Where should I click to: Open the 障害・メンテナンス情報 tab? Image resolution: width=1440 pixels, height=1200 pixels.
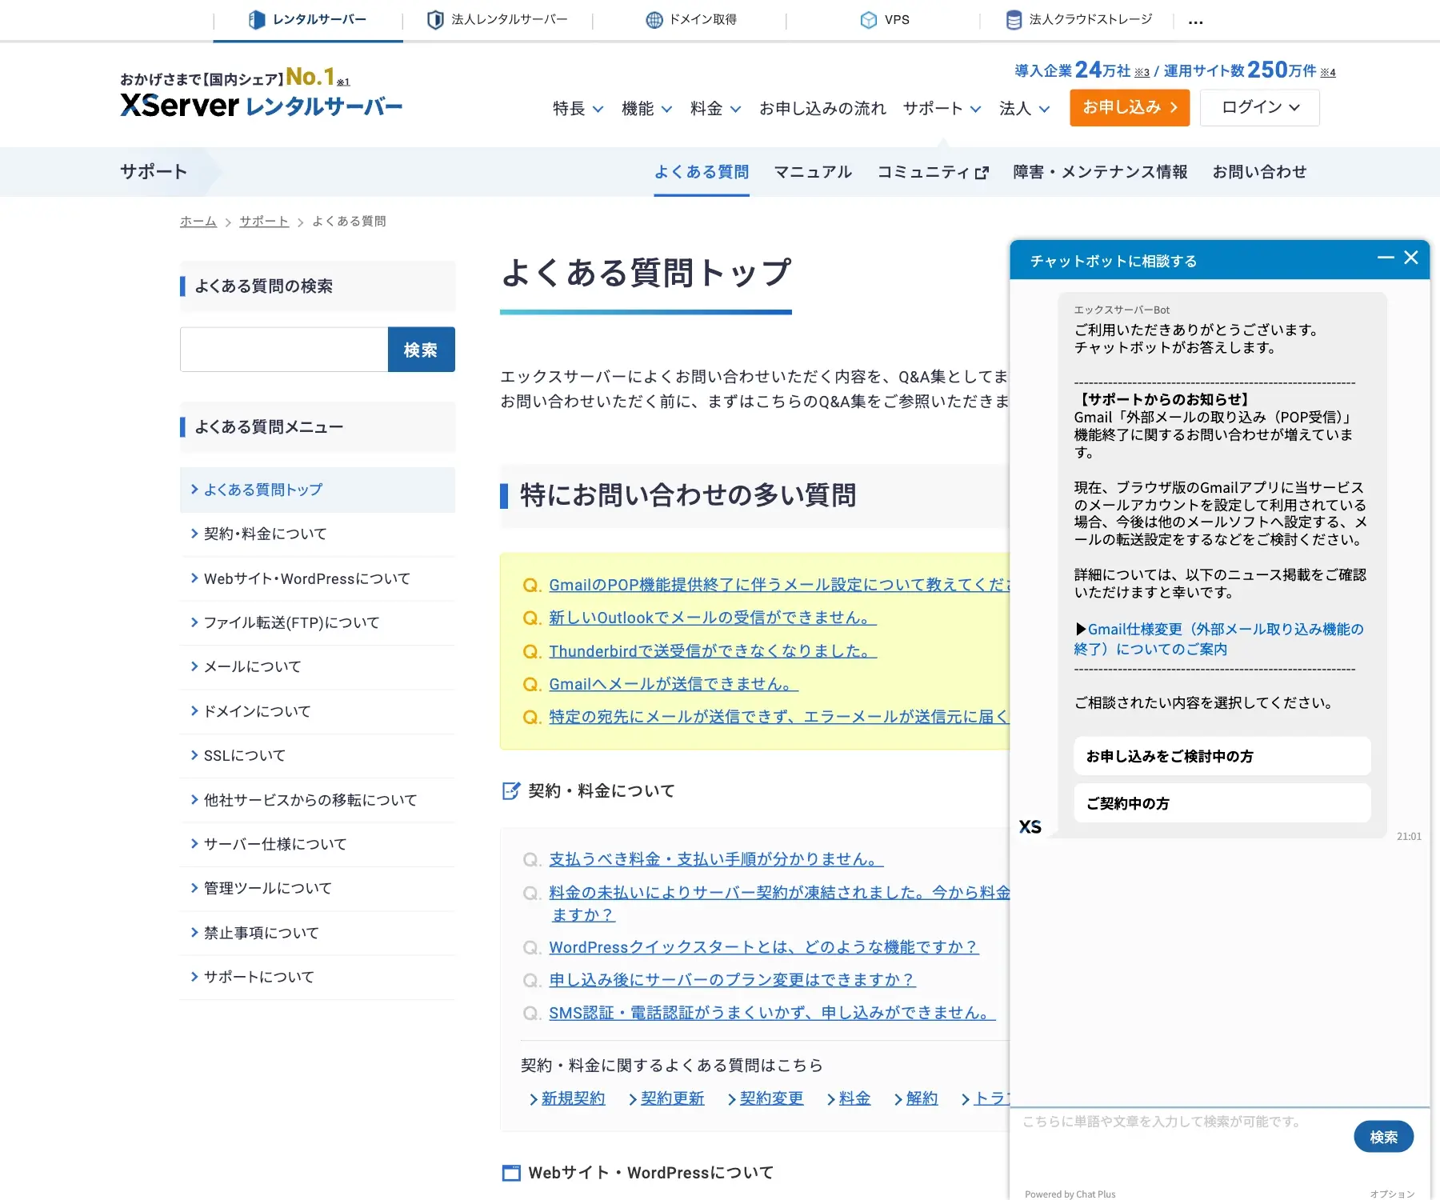point(1100,171)
